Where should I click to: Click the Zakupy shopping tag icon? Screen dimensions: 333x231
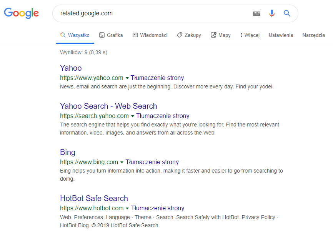(180, 35)
